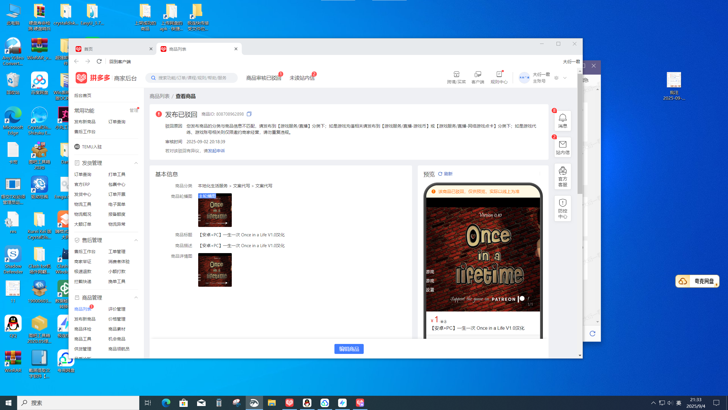Select 发布新商品 under 商品管理 menu

(85, 319)
